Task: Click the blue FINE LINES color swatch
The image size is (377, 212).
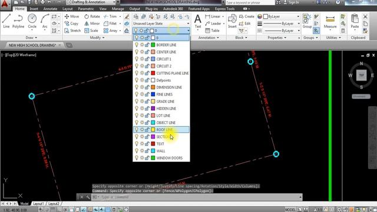Action: pyautogui.click(x=153, y=94)
